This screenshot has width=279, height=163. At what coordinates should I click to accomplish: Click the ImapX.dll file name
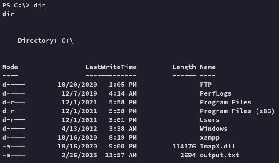[x=217, y=146]
